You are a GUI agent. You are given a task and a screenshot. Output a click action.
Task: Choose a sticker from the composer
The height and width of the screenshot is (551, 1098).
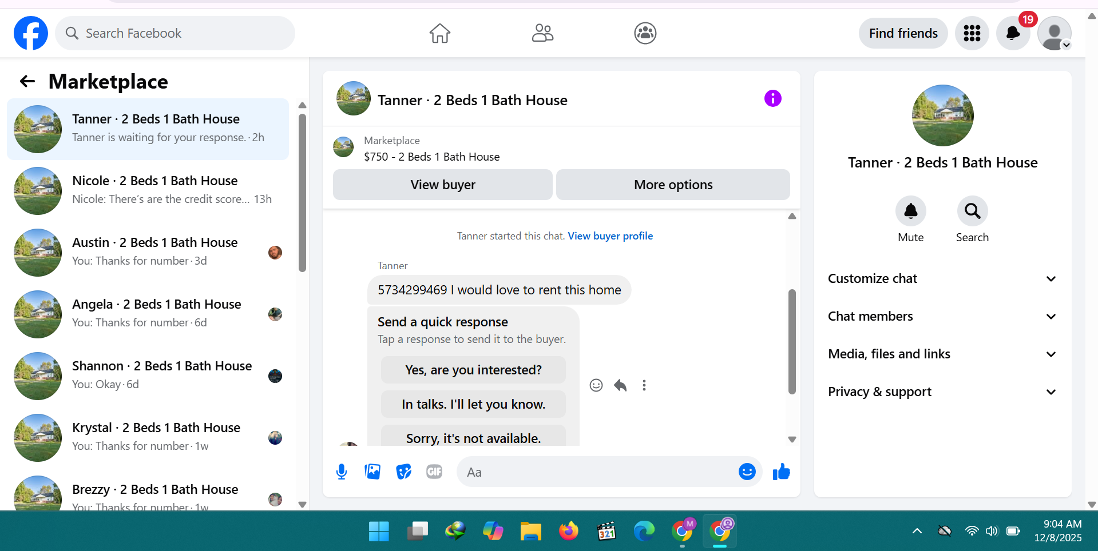403,472
